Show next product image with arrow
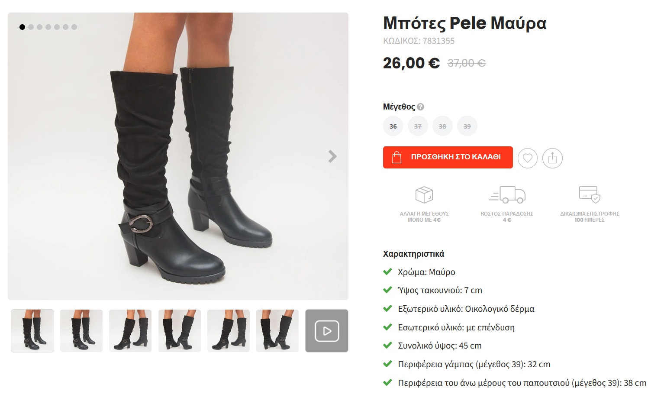Screen dimensions: 664x404 [332, 156]
